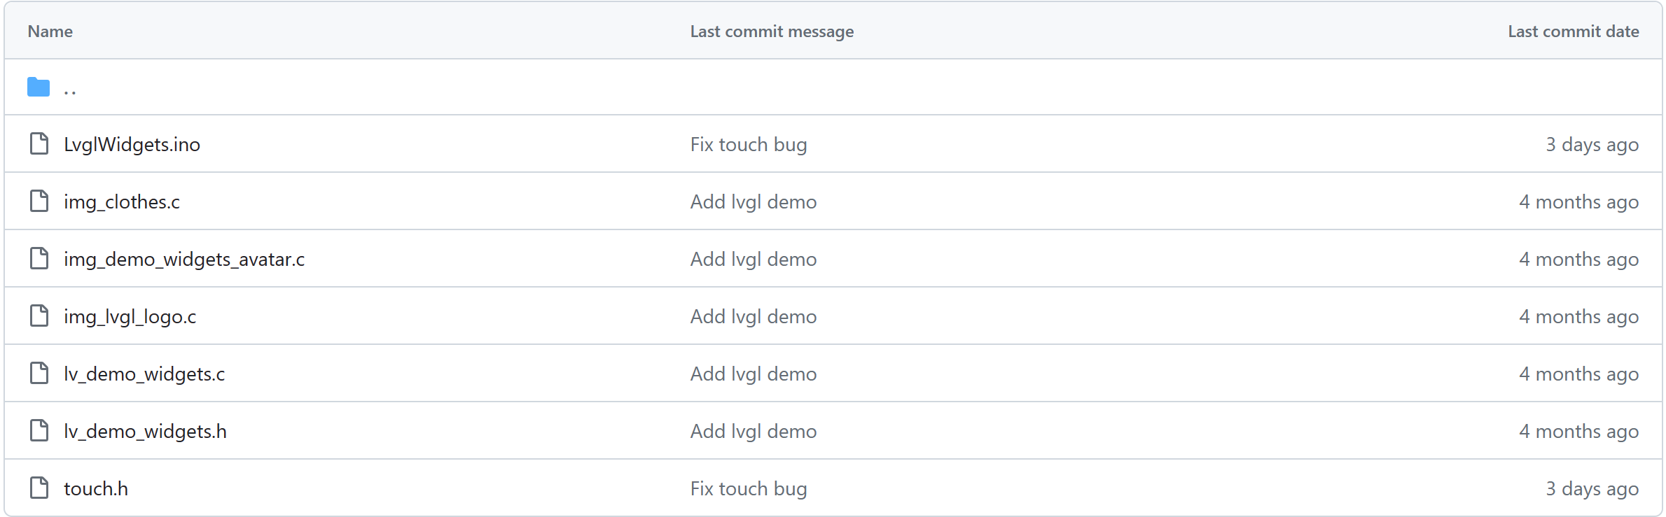Open img_lvgl_logo.c file
Screen dimensions: 1666x517
point(130,317)
